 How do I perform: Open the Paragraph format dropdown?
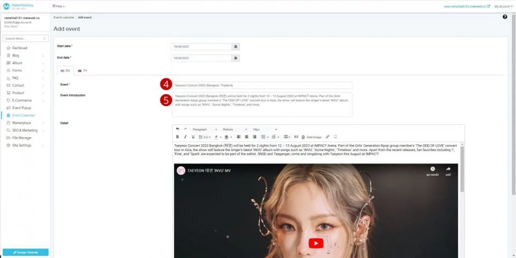pyautogui.click(x=205, y=129)
